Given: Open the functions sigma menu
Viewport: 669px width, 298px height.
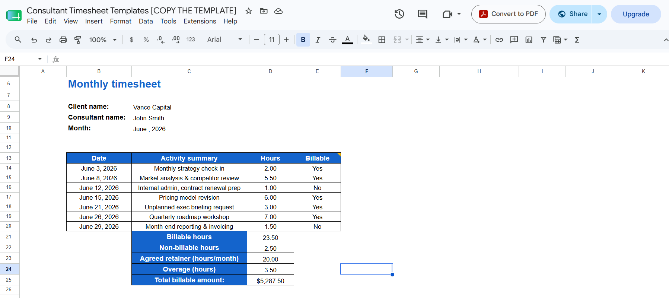Looking at the screenshot, I should (577, 39).
